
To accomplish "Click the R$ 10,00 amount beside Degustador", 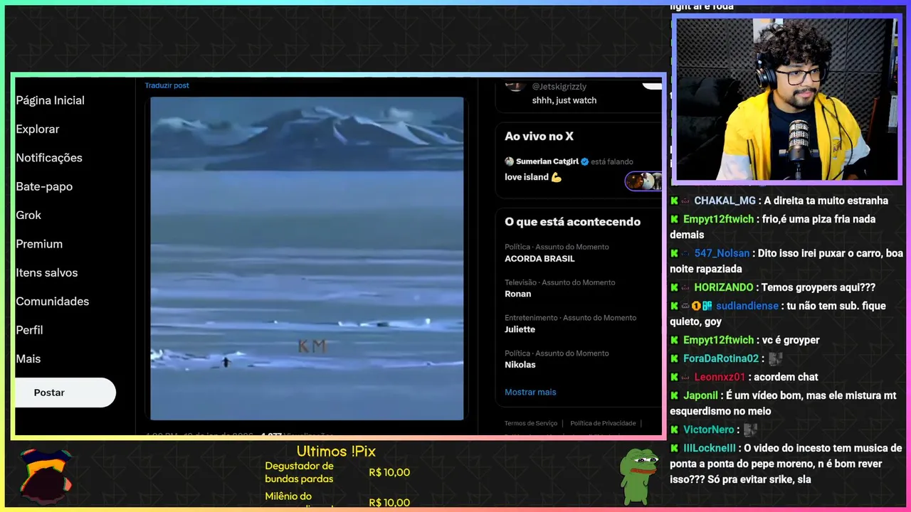I will [x=389, y=472].
